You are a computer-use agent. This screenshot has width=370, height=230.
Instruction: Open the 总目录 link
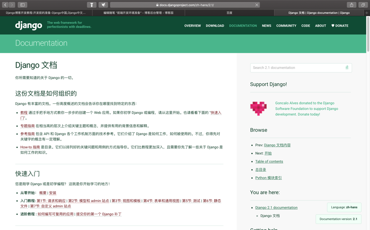pyautogui.click(x=261, y=170)
